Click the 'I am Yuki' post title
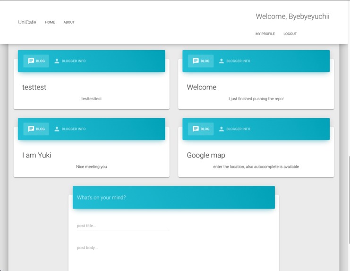The width and height of the screenshot is (350, 271). [37, 155]
